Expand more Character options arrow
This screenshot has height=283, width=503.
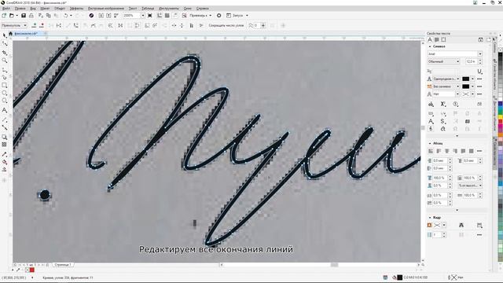click(457, 136)
